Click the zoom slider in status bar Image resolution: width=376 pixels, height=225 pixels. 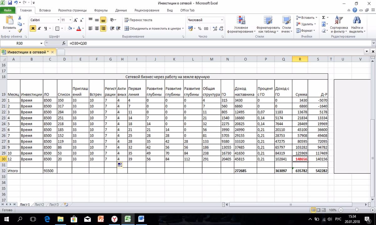pyautogui.click(x=357, y=210)
